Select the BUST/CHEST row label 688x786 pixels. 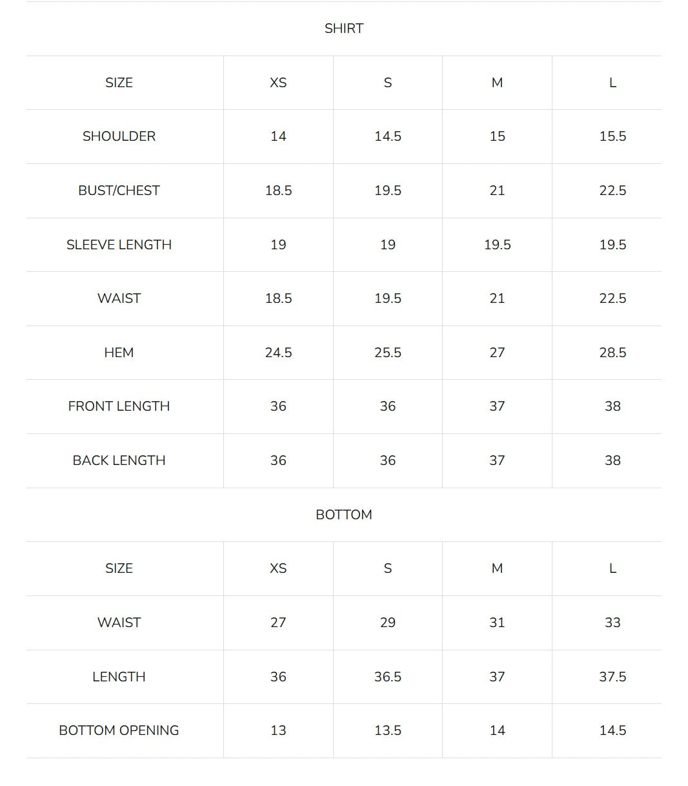pyautogui.click(x=119, y=191)
